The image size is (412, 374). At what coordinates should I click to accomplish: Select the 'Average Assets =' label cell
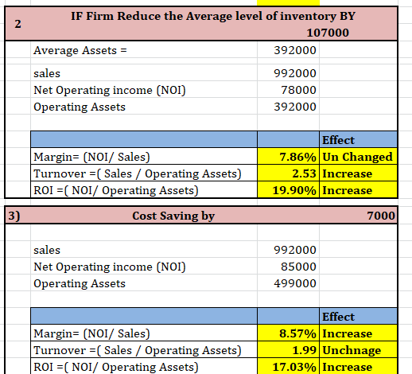pos(144,50)
